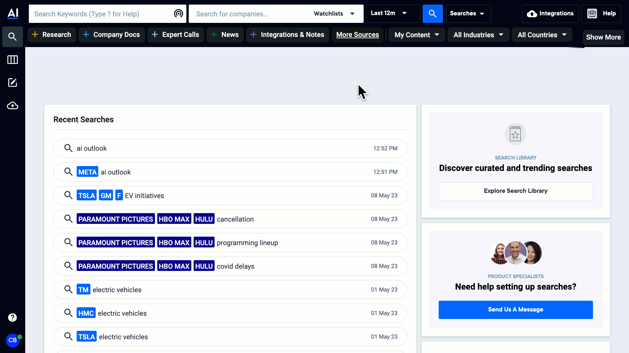629x353 pixels.
Task: Open the TSLA electric vehicles recent search
Action: point(230,337)
